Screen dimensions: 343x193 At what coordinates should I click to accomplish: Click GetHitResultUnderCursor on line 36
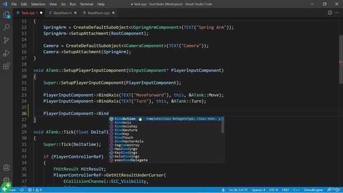[x=135, y=175]
